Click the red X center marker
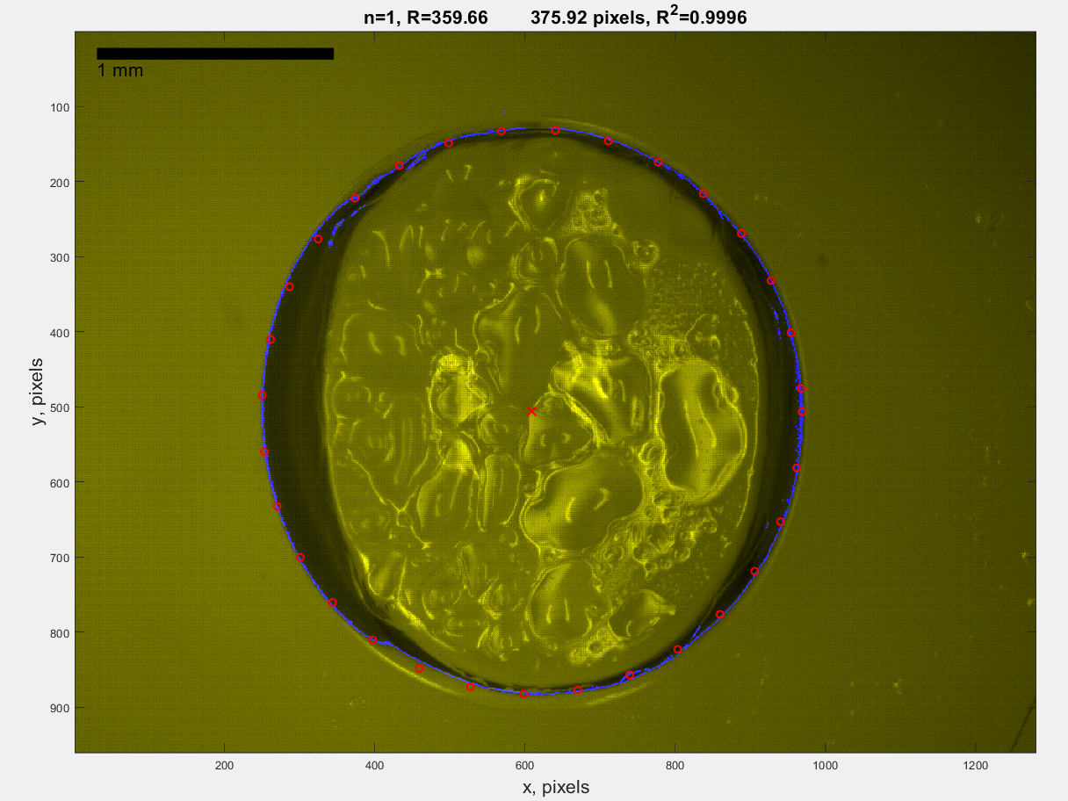 click(531, 411)
